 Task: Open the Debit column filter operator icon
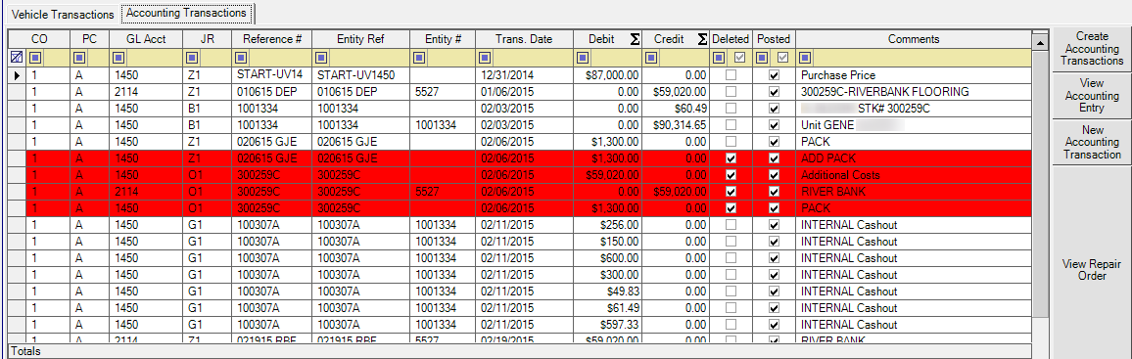point(584,58)
